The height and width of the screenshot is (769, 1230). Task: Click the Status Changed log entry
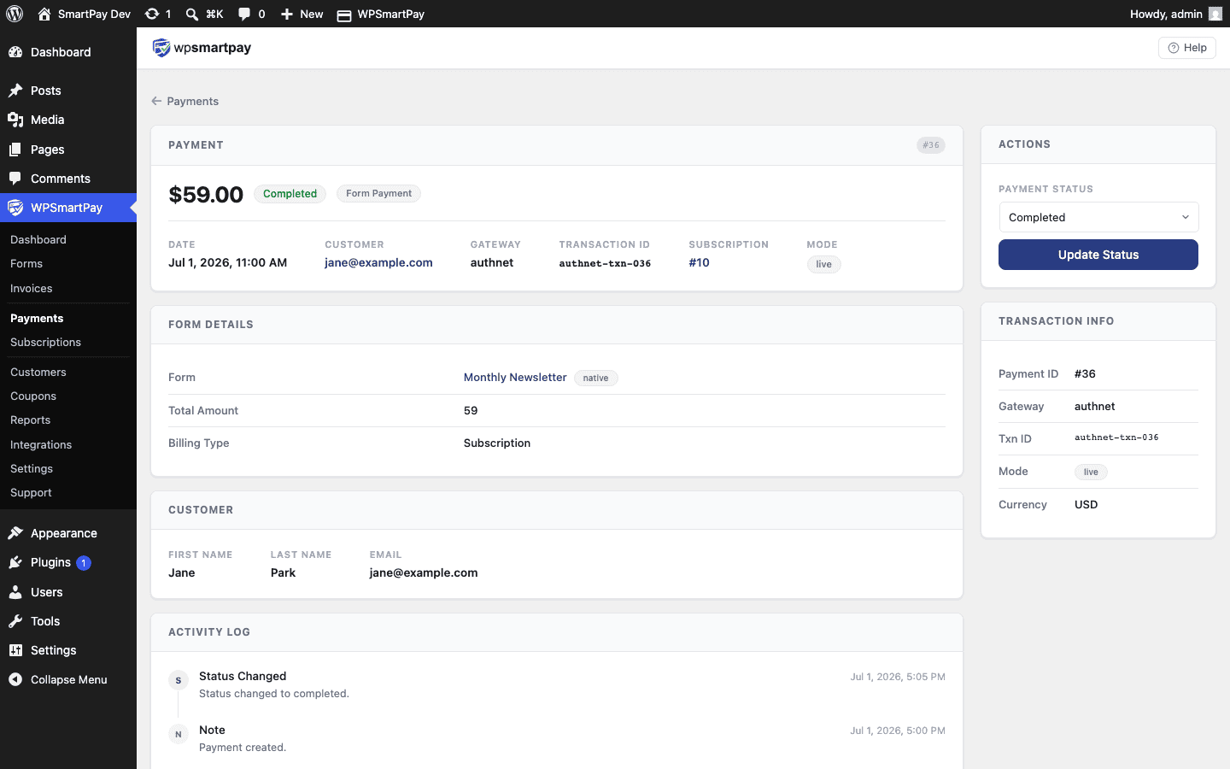[x=243, y=676]
